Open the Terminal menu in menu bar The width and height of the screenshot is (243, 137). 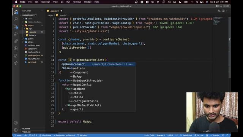click(77, 2)
